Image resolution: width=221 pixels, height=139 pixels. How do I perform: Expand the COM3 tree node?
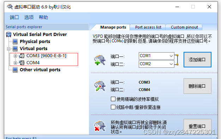pos(15,56)
